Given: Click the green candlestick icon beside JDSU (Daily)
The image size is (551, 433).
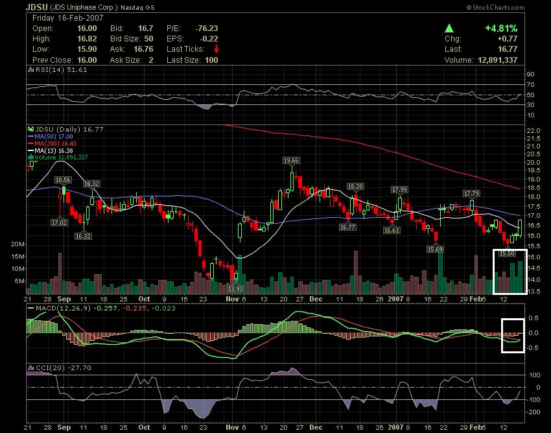Looking at the screenshot, I should coord(31,130).
